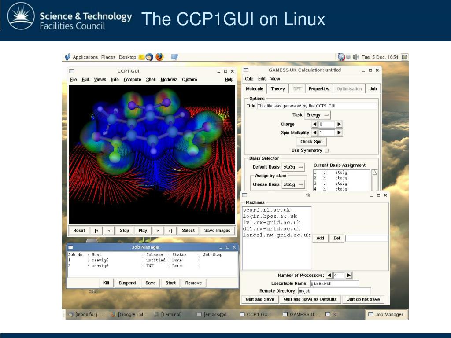Screen dimensions: 451x338
Task: Open the Shell menu in CCP1 GUI
Action: click(151, 80)
